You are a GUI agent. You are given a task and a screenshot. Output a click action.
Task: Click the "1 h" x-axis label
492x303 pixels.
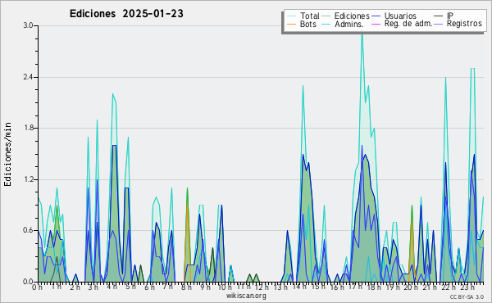[56, 287]
